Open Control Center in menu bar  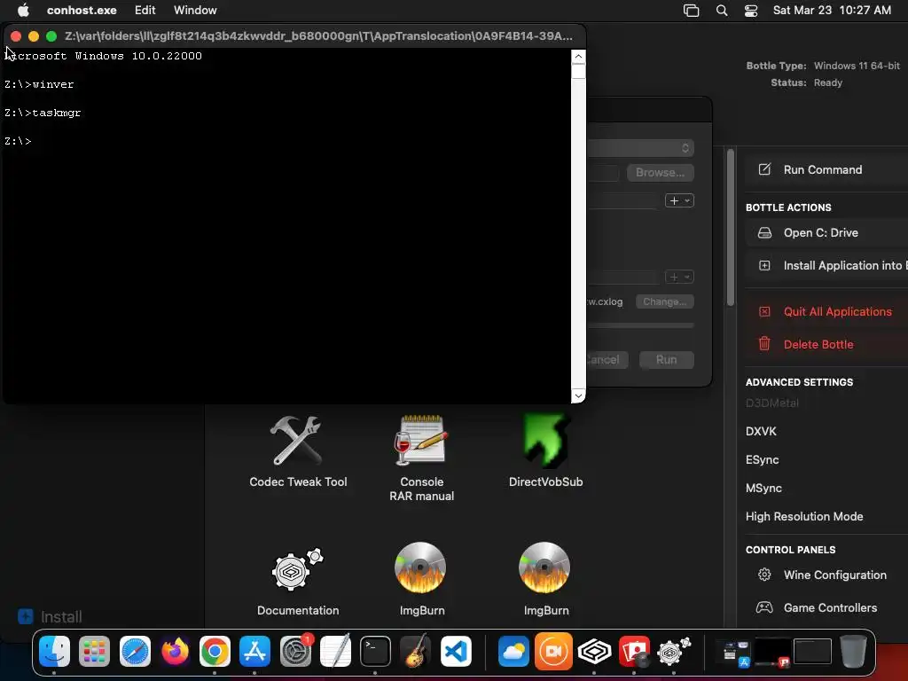pyautogui.click(x=751, y=11)
